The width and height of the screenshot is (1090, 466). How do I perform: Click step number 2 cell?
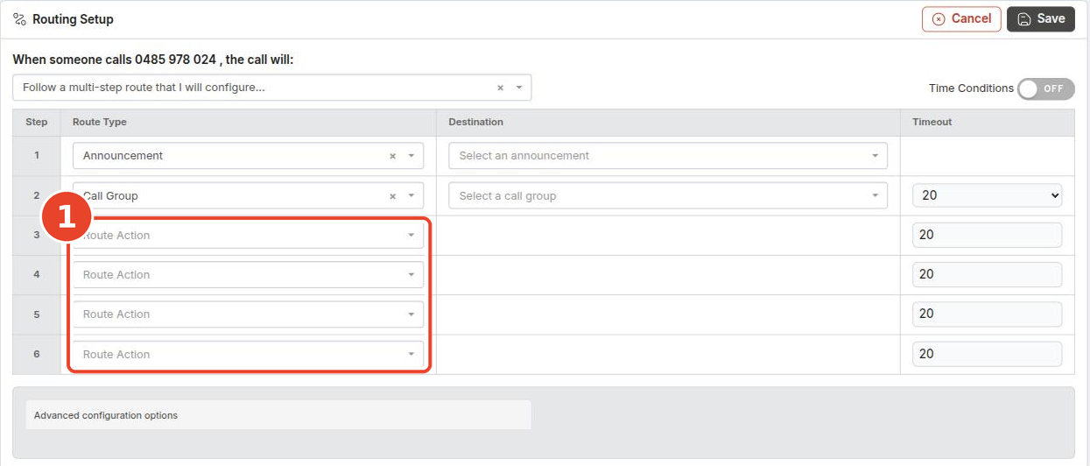pyautogui.click(x=37, y=195)
